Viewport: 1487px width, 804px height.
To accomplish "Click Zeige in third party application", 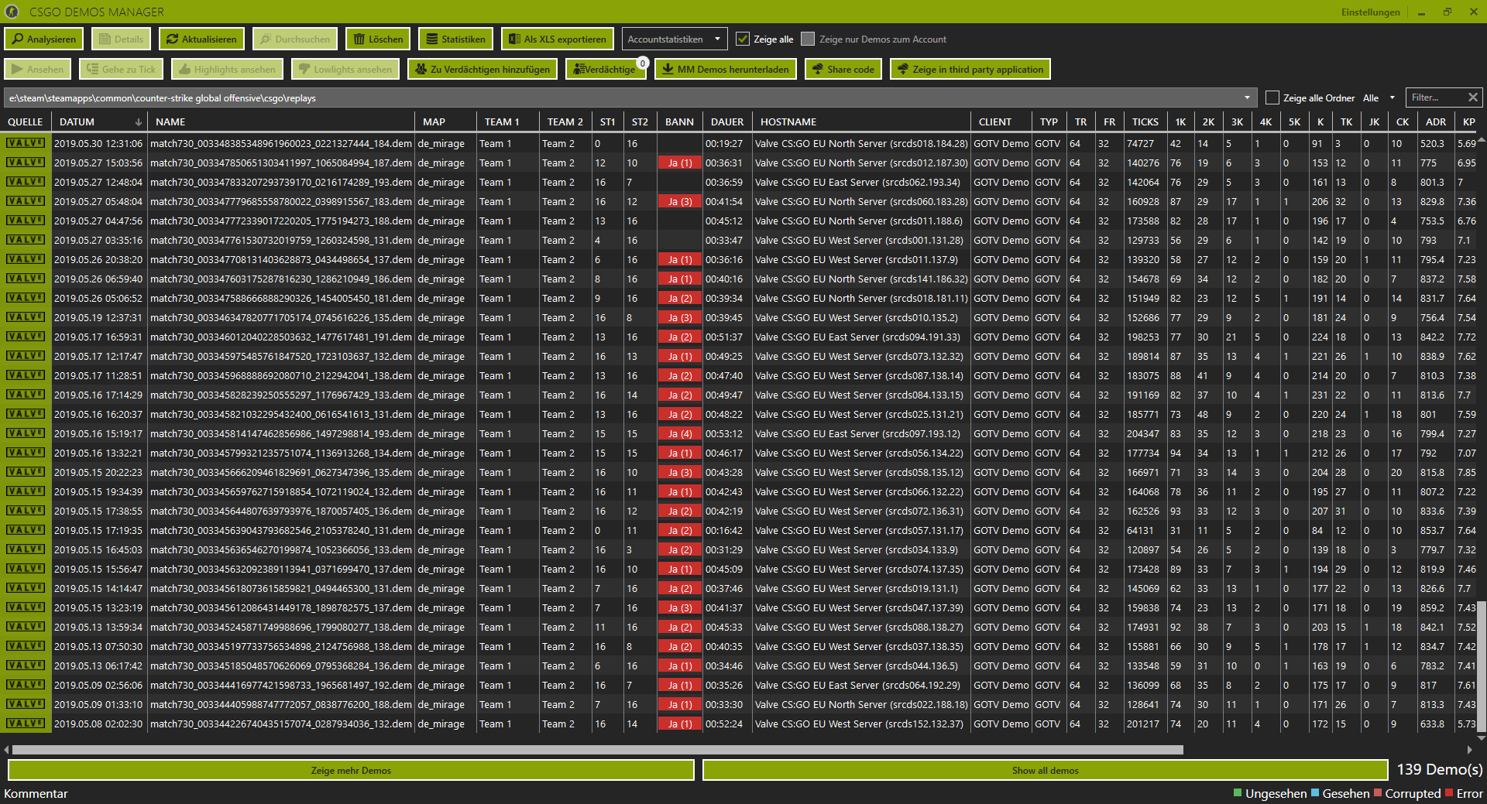I will click(x=970, y=70).
